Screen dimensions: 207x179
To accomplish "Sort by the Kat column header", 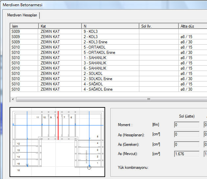I will (60, 26).
